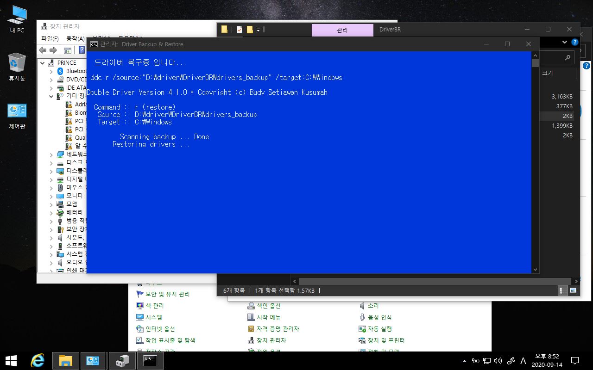This screenshot has width=593, height=370.
Task: Open 시작 메뉴 in Control Panel
Action: point(264,317)
